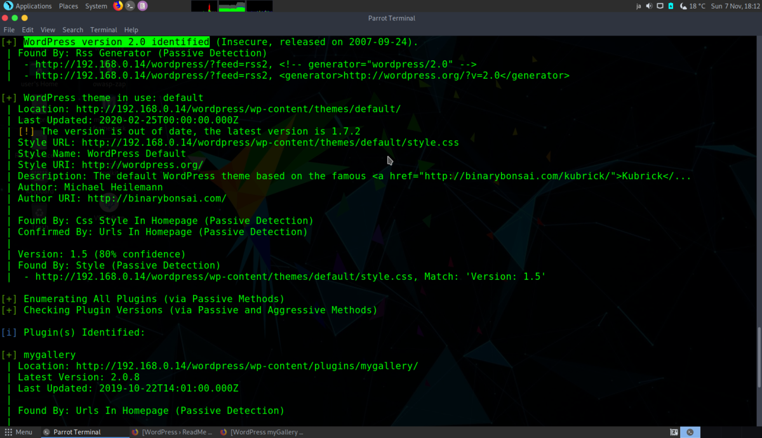Switch to WordPress ReadMe Firefox taskbar window

click(x=173, y=432)
